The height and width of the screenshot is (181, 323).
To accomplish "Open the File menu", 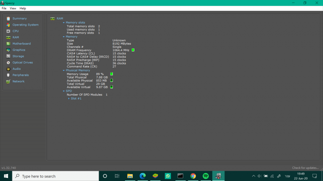I will (4, 8).
